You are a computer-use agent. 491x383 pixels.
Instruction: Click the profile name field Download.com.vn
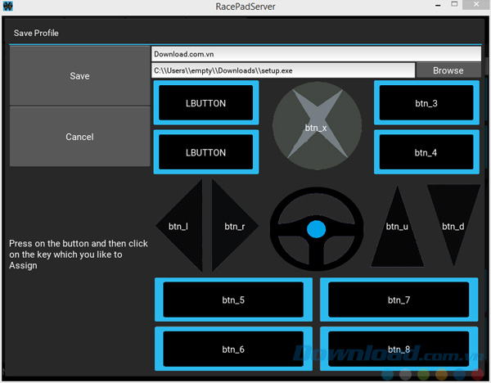(x=315, y=54)
